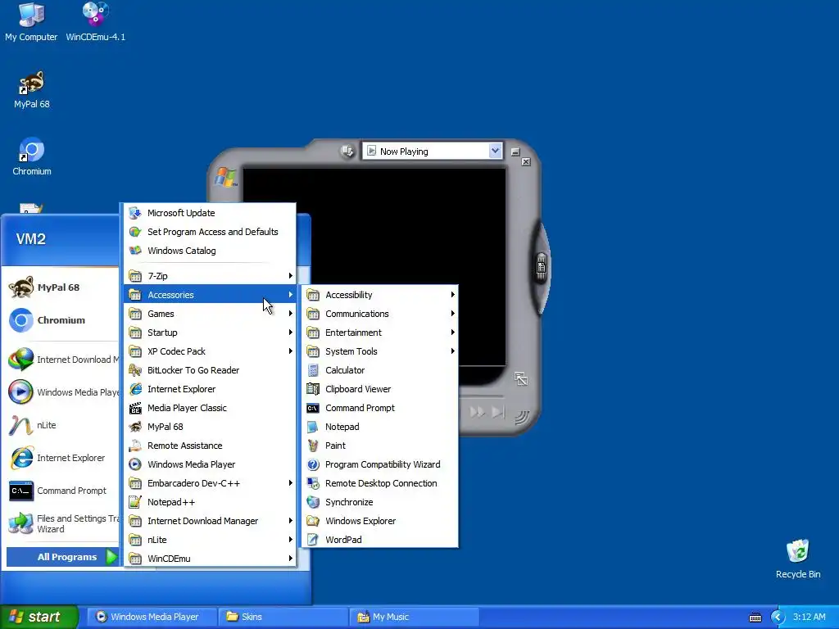Screen dimensions: 839x629
Task: Open the playlist drawer handle on media player
Action: (541, 267)
